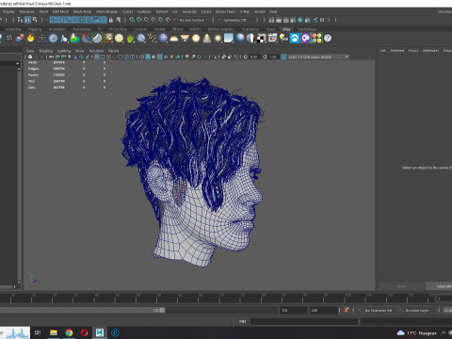This screenshot has width=452, height=339.
Task: Click the gamma value field showing 1.00
Action: pos(273,56)
